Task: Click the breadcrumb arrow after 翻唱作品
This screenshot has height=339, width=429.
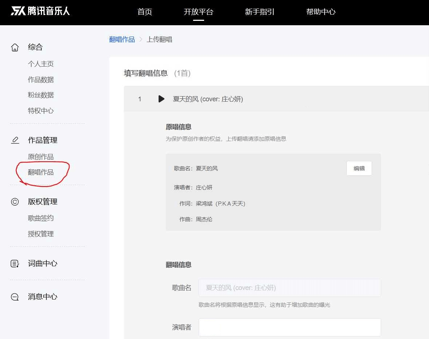Action: [x=142, y=39]
